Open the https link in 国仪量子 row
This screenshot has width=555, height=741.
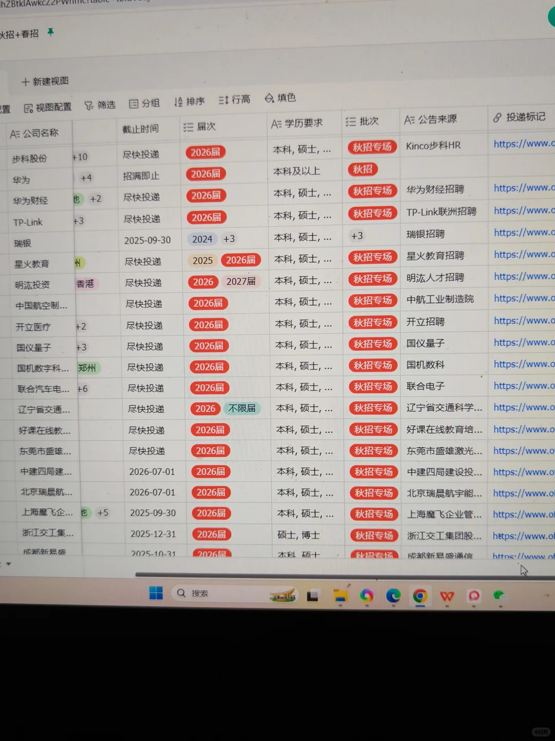coord(524,342)
